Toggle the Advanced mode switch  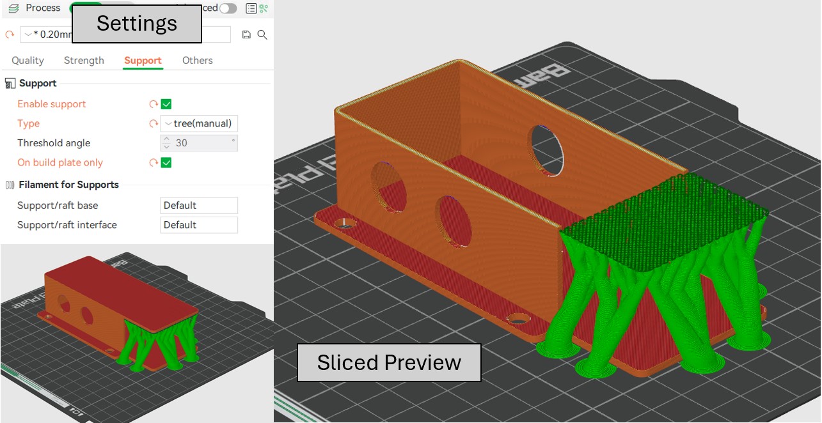tap(228, 8)
